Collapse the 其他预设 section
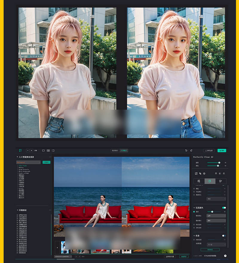Screen dimensions: 239x263 click(x=18, y=210)
